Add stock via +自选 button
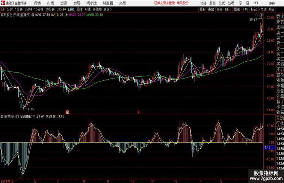 click(263, 9)
